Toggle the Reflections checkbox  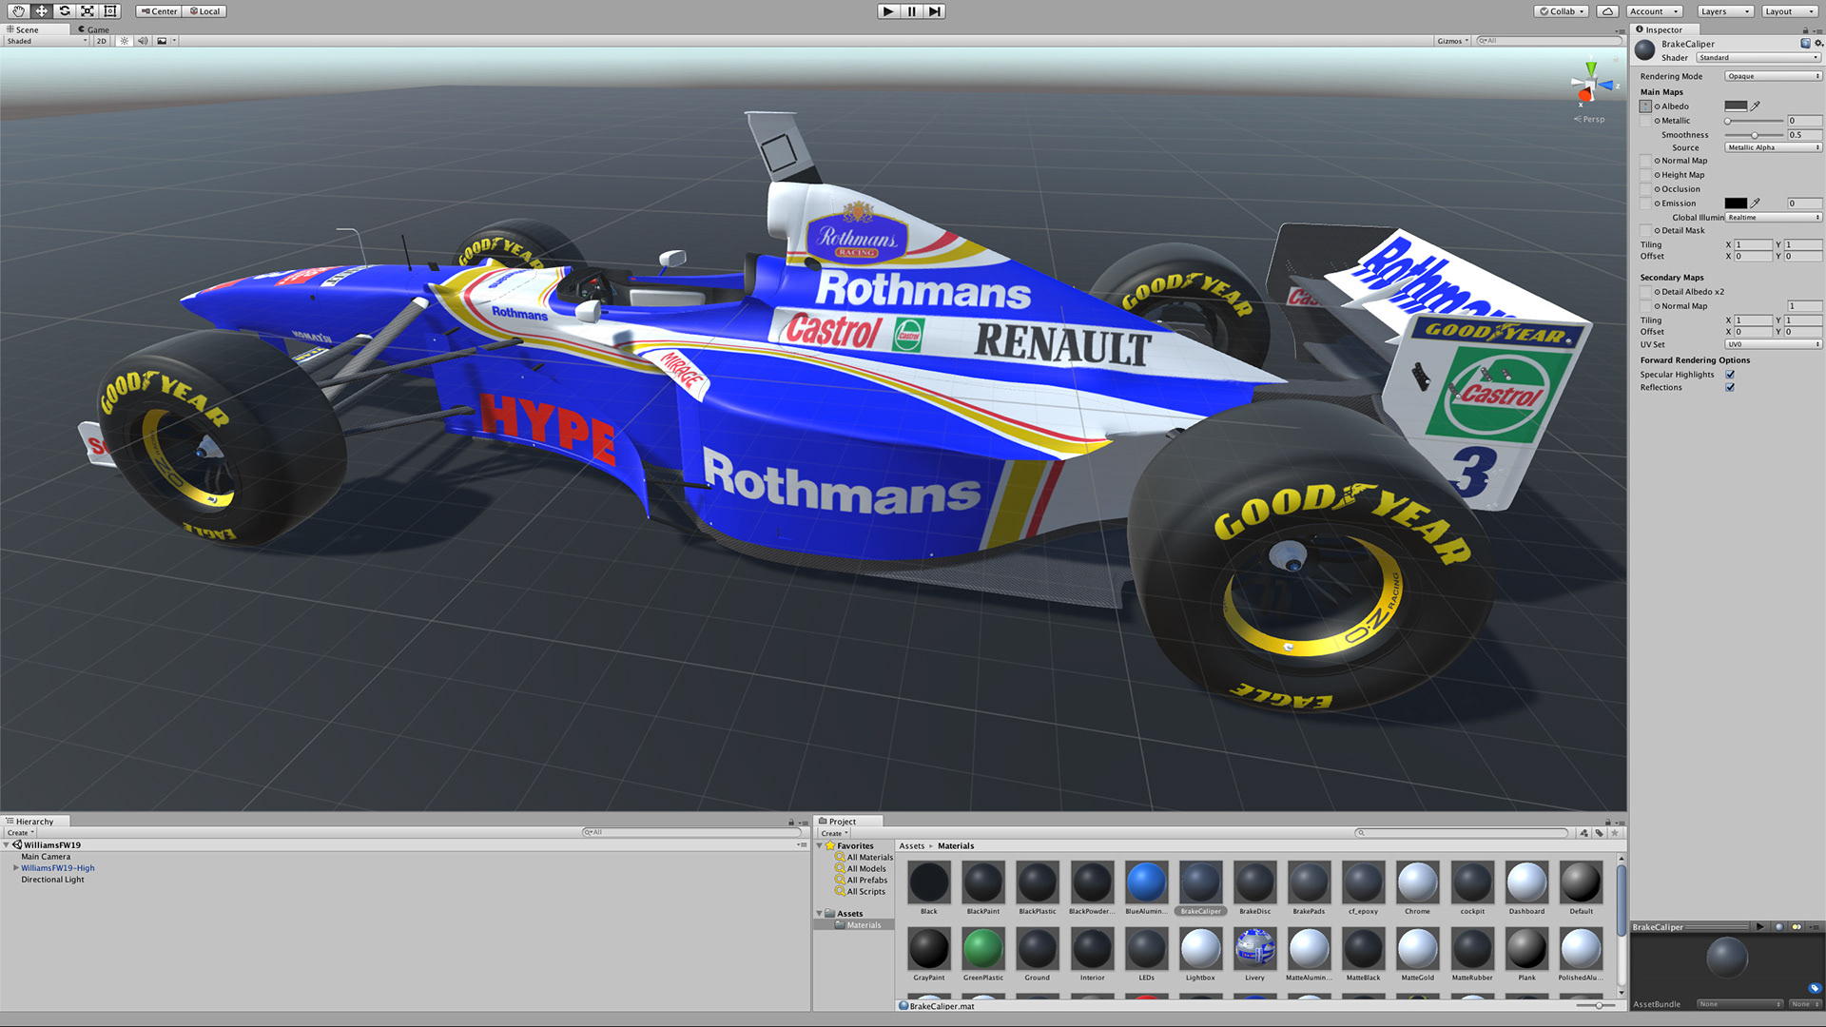[x=1730, y=387]
